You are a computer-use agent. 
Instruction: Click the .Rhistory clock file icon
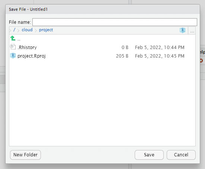(13, 47)
